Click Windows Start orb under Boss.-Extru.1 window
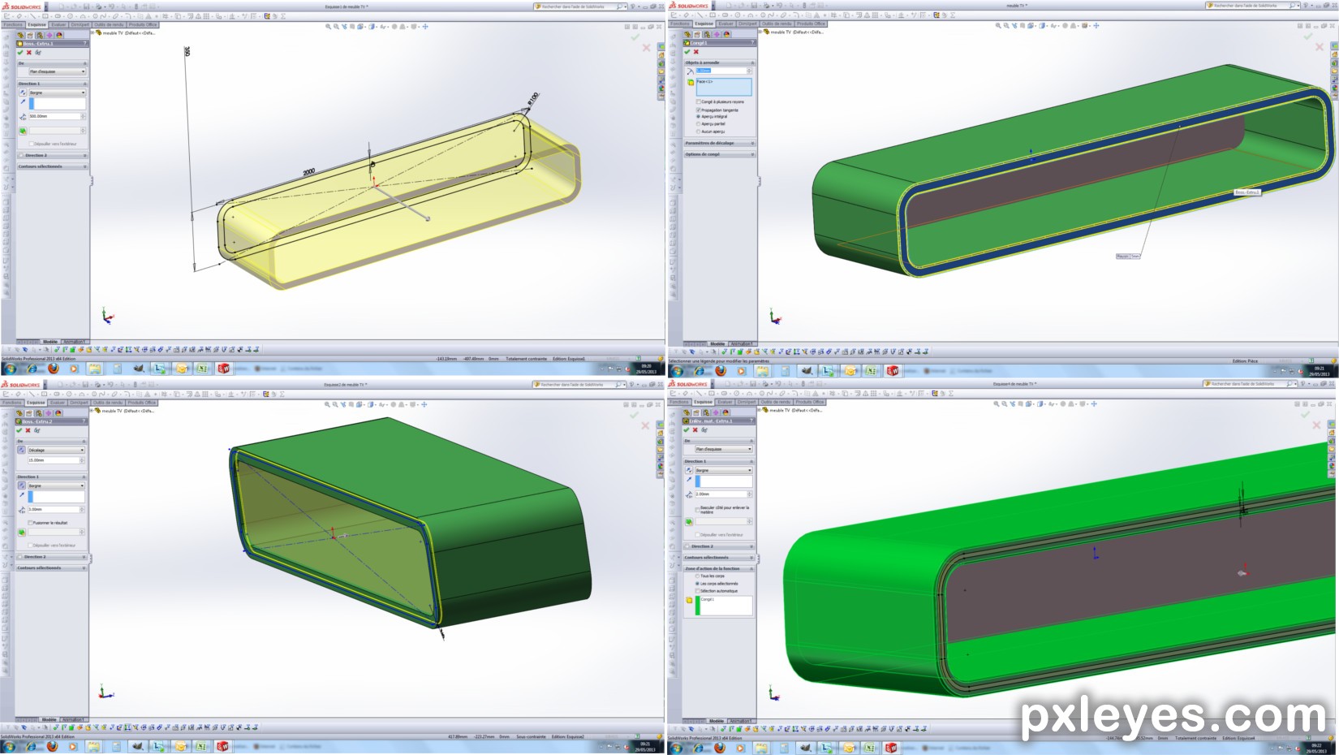 click(11, 369)
